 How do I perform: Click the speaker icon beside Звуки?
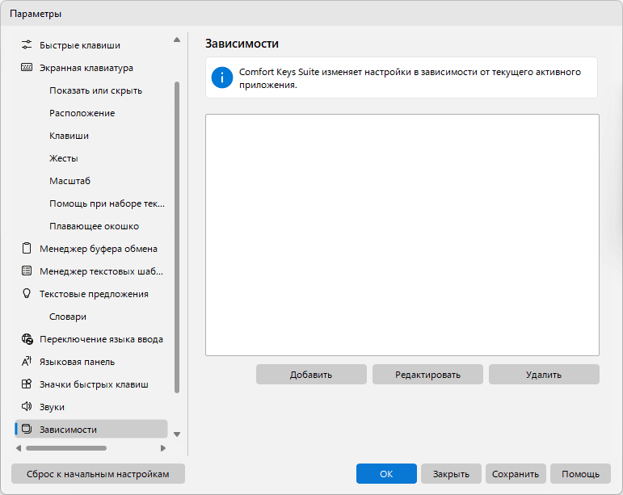tap(27, 406)
